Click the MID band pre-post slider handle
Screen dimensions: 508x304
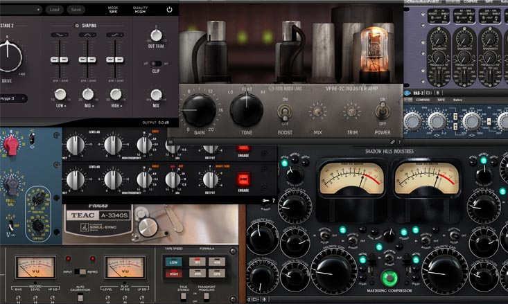(x=87, y=60)
